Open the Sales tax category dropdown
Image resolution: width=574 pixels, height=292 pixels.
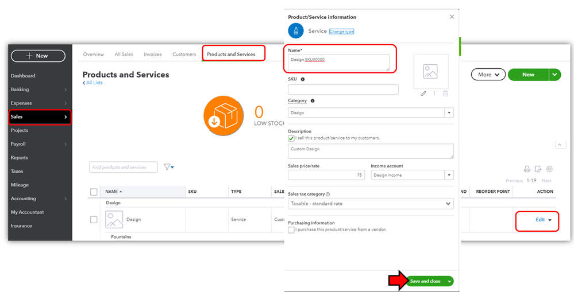371,204
